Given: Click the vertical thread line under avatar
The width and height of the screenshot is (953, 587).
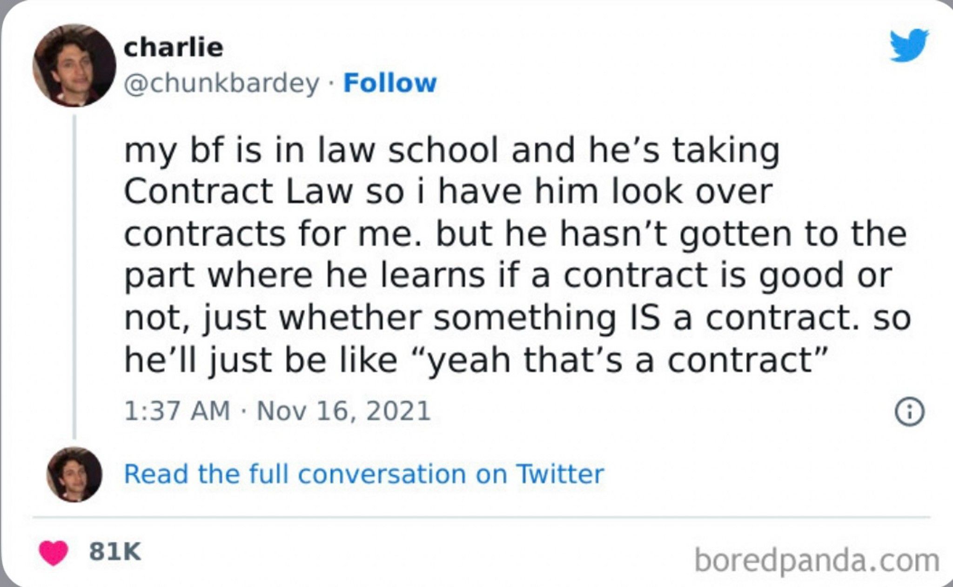Looking at the screenshot, I should [74, 276].
